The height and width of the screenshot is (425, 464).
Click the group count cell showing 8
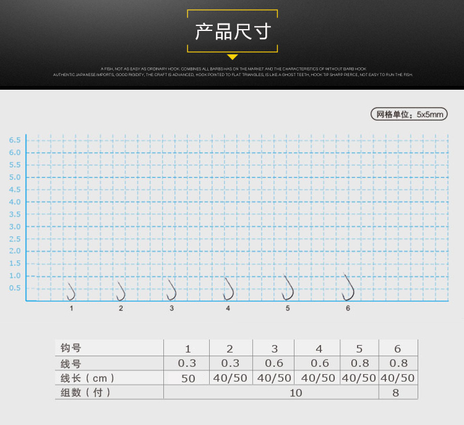(398, 393)
